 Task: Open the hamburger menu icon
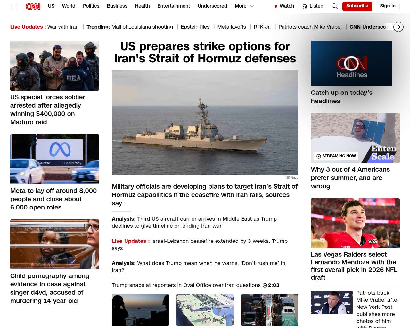(x=14, y=6)
